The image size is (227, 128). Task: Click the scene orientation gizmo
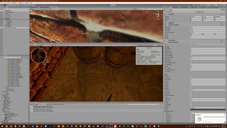(x=158, y=14)
